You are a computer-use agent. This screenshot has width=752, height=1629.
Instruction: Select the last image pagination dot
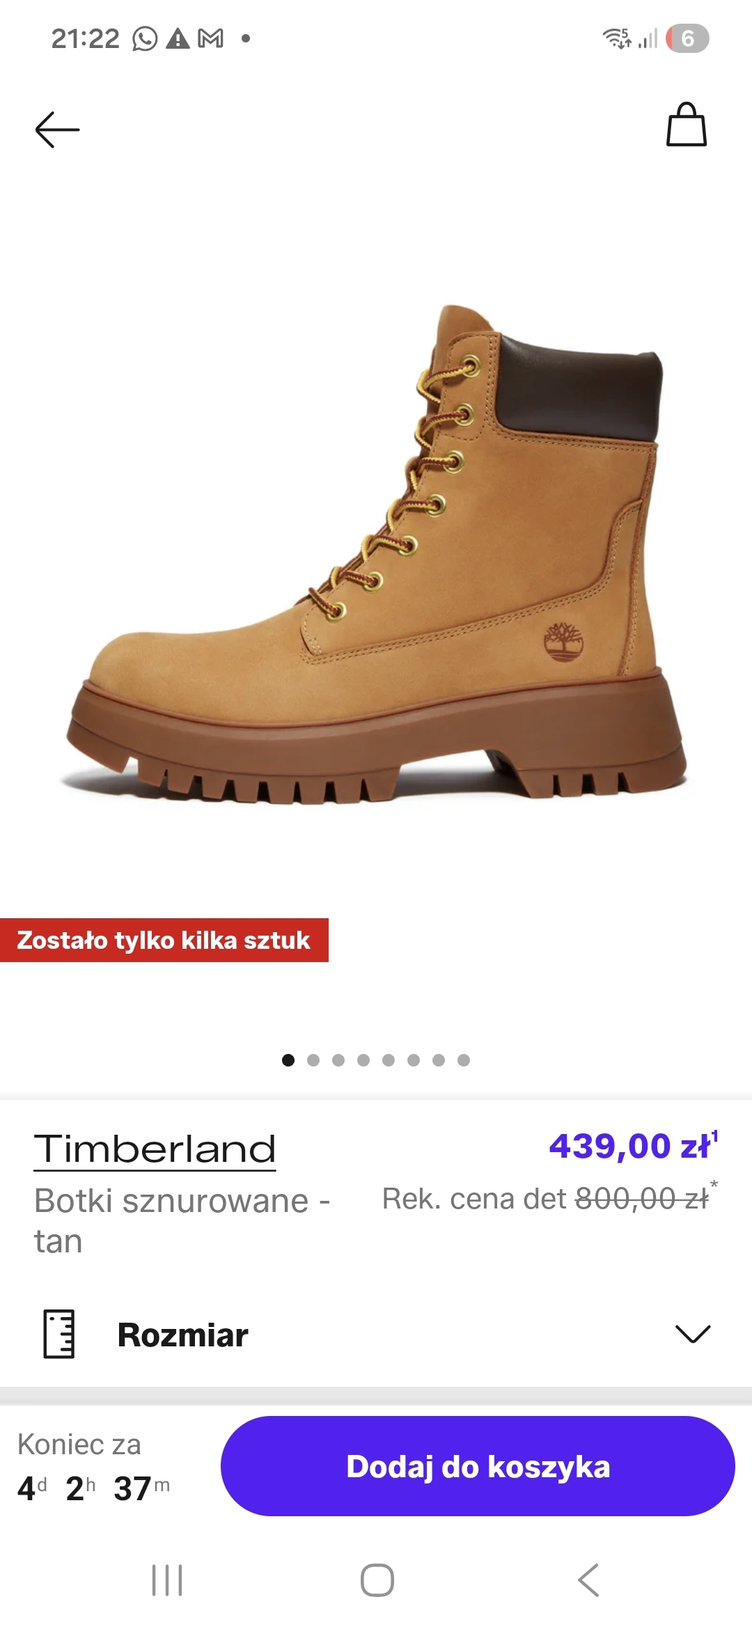click(464, 1060)
